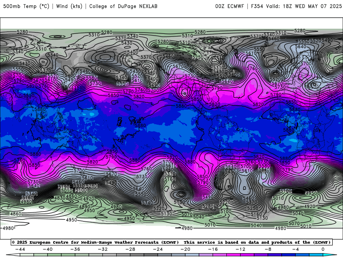
Task: Click 'This service is based on data' notice
Action: (x=221, y=242)
